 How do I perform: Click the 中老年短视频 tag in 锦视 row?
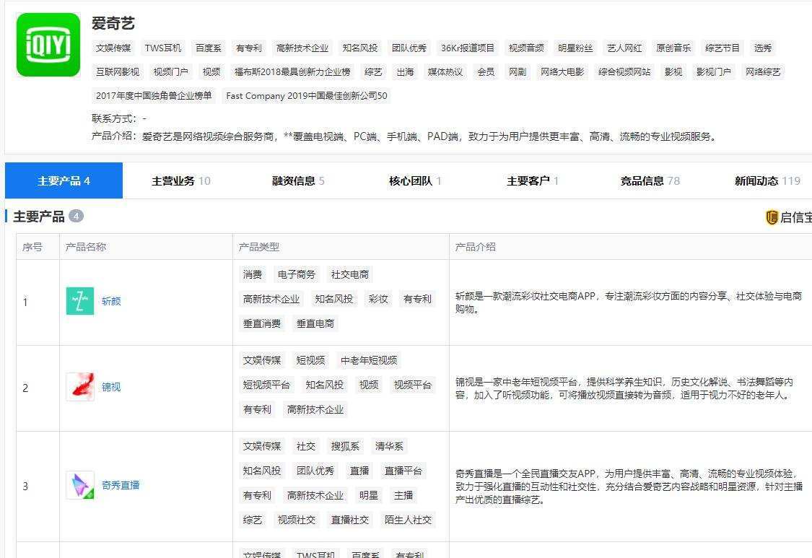(x=370, y=361)
